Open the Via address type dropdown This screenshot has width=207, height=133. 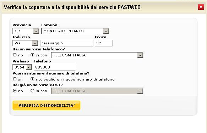point(25,43)
